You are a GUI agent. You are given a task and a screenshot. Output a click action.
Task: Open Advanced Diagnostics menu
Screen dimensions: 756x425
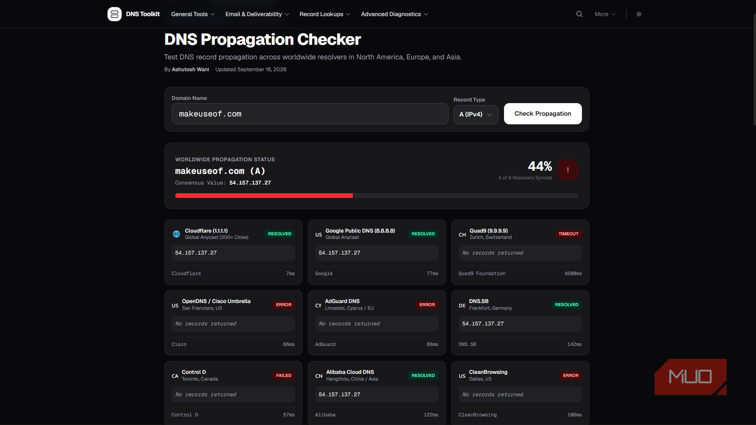tap(394, 14)
